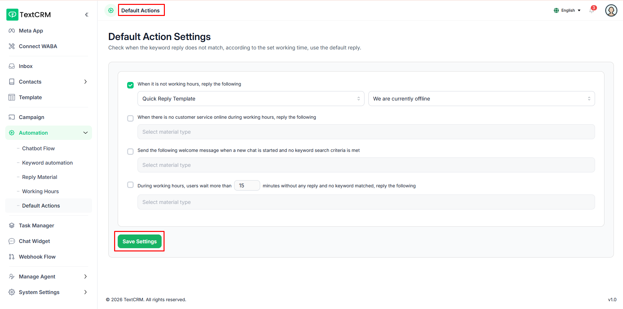Click the Webhook Flow icon
This screenshot has height=309, width=623.
(x=12, y=257)
